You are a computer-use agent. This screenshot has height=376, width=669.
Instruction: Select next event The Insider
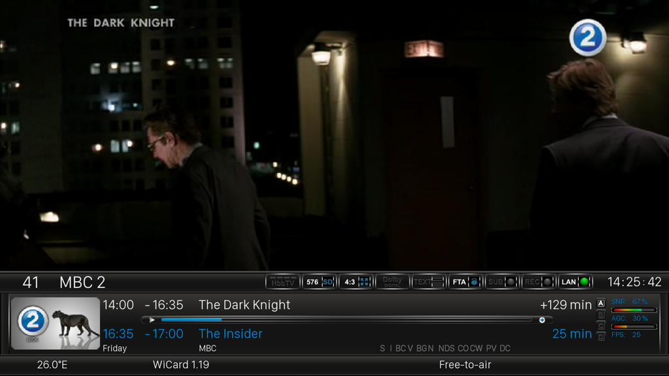[x=231, y=334]
